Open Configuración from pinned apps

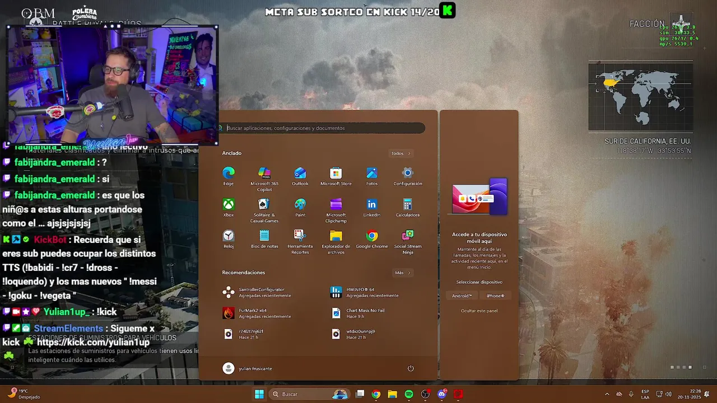pyautogui.click(x=408, y=176)
